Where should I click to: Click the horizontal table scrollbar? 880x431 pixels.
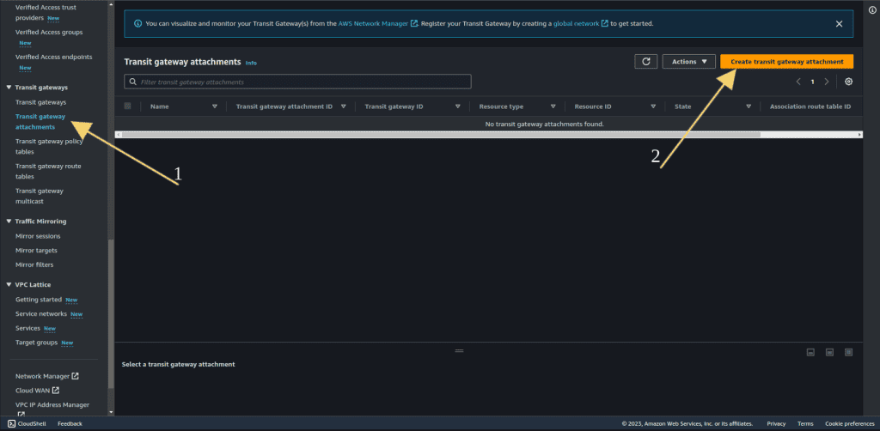[438, 135]
